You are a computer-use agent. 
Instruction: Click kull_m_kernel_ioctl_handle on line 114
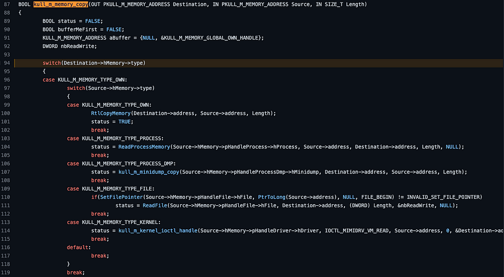(158, 230)
